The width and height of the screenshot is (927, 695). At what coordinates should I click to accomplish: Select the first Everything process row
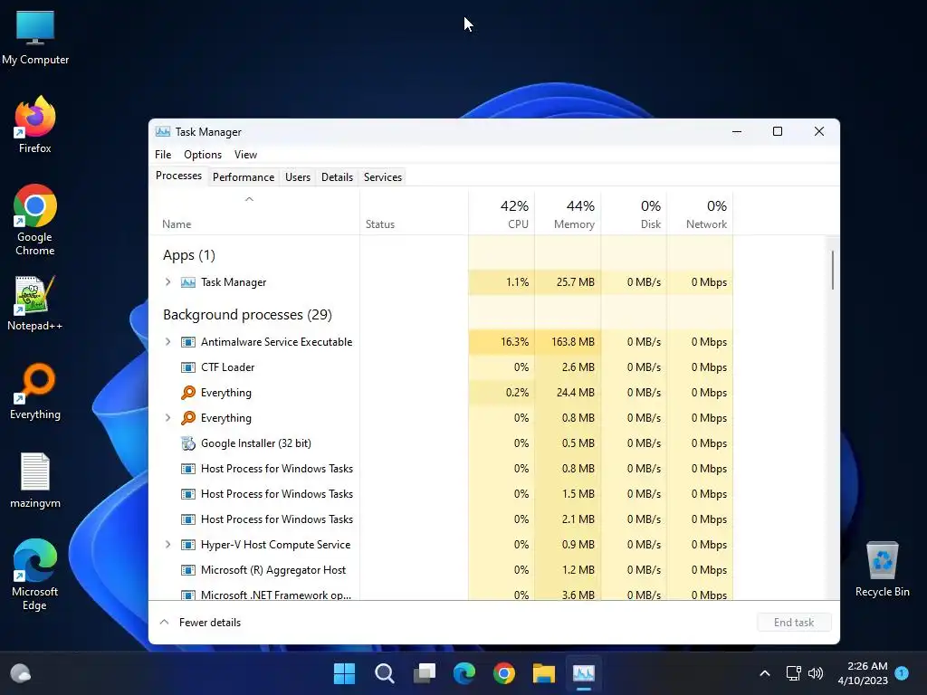click(441, 393)
